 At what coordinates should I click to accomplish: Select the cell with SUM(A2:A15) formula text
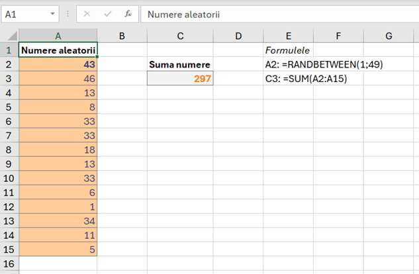click(x=288, y=79)
